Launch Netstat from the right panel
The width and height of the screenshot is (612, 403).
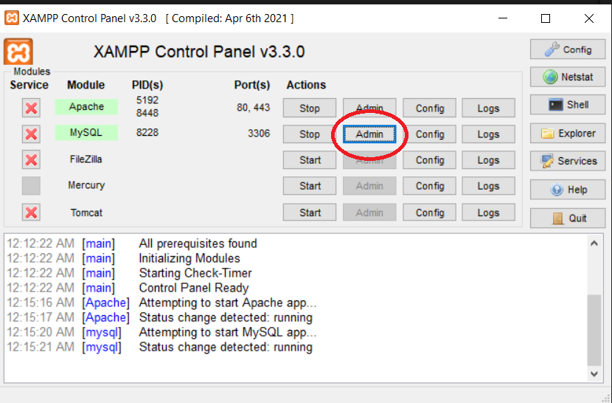pyautogui.click(x=568, y=77)
